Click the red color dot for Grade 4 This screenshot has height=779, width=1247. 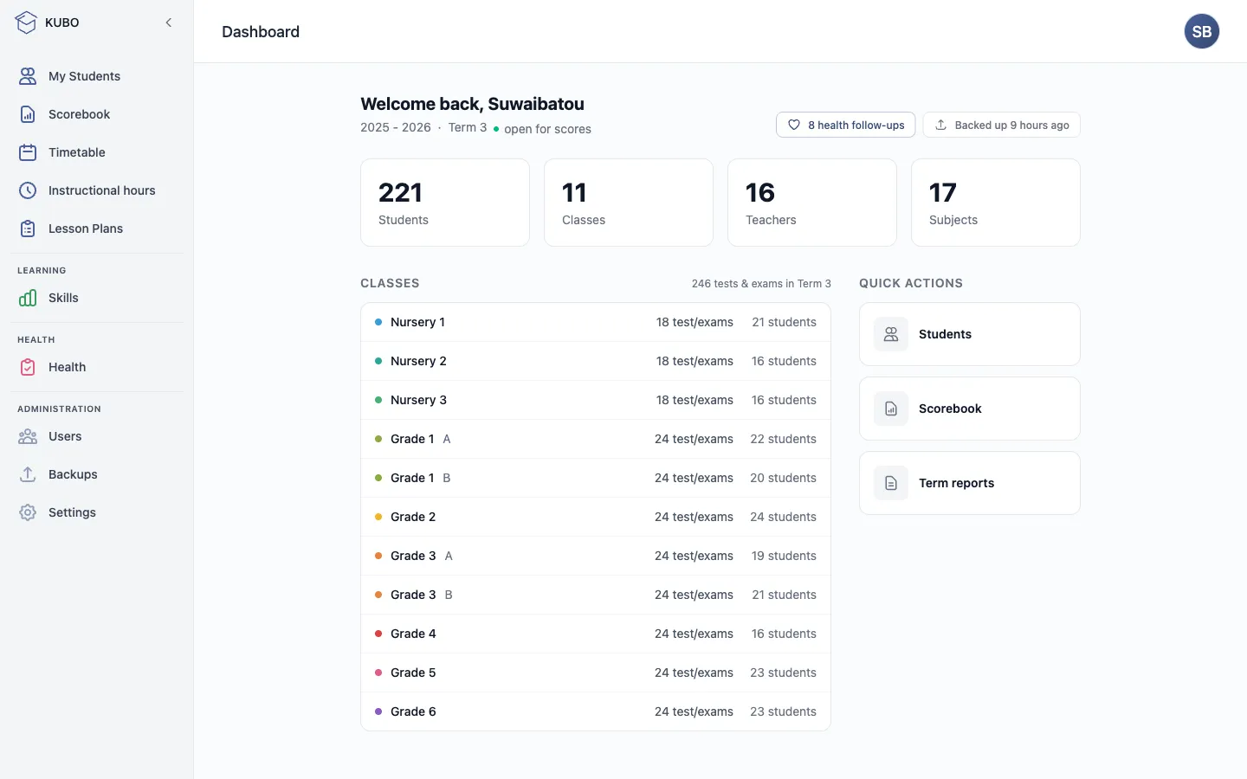click(x=378, y=634)
